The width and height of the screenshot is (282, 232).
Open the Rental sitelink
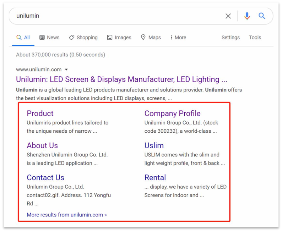click(x=155, y=178)
